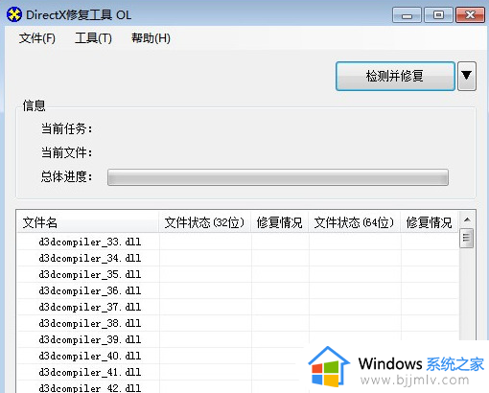Select row d3dcompiler_35.dll
Image resolution: width=489 pixels, height=393 pixels.
click(x=238, y=274)
